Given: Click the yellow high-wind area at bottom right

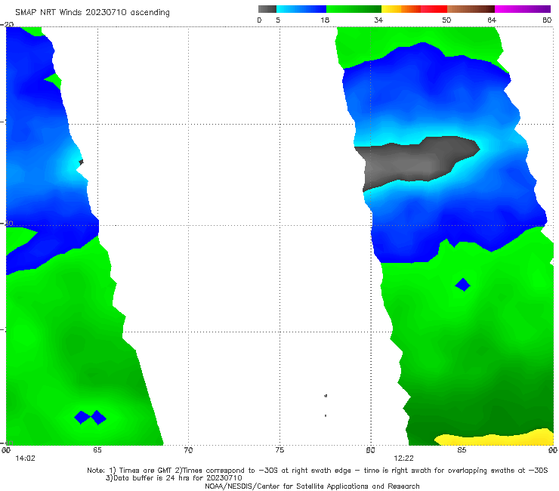Looking at the screenshot, I should pos(499,439).
